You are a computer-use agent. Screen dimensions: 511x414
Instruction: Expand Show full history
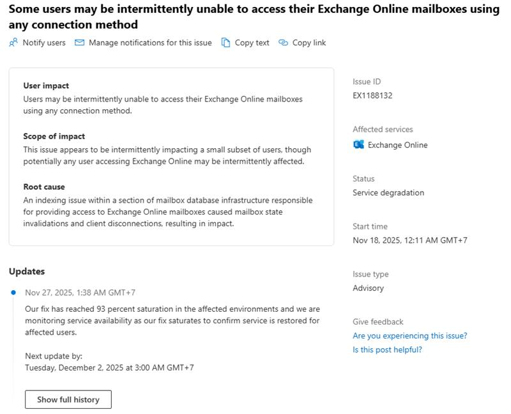click(68, 399)
